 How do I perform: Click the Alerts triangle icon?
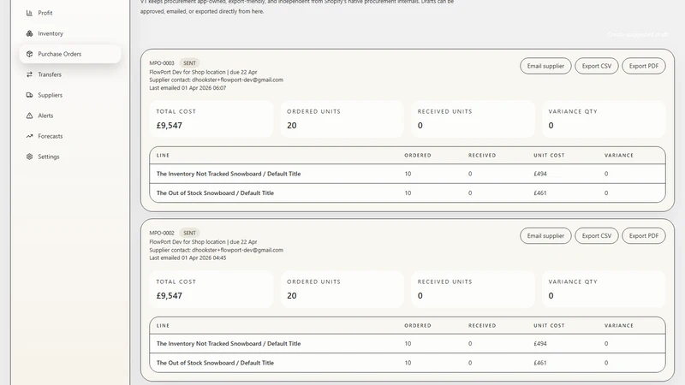pyautogui.click(x=29, y=115)
